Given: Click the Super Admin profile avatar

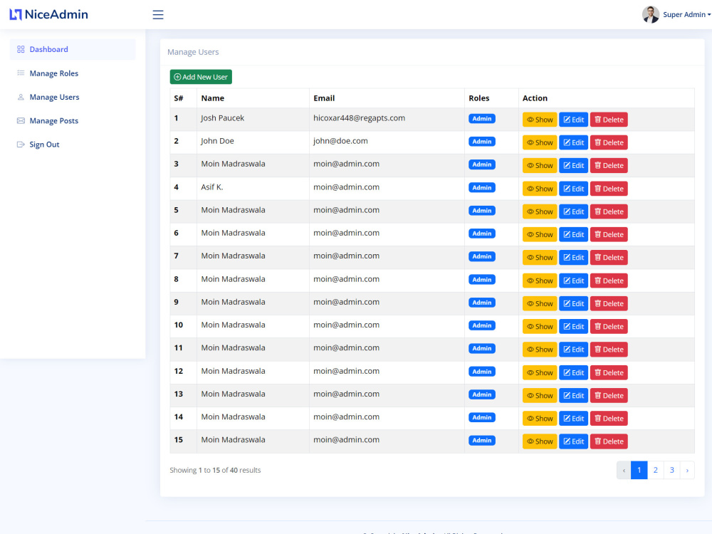Looking at the screenshot, I should coord(650,14).
